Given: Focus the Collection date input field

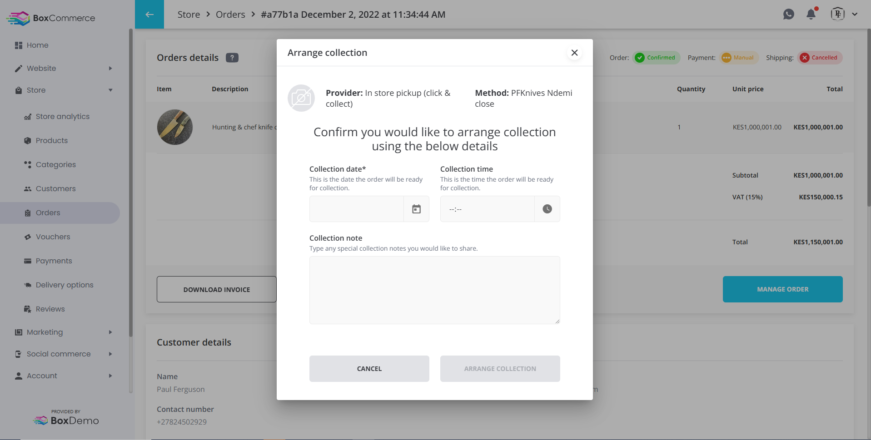Looking at the screenshot, I should pyautogui.click(x=357, y=209).
